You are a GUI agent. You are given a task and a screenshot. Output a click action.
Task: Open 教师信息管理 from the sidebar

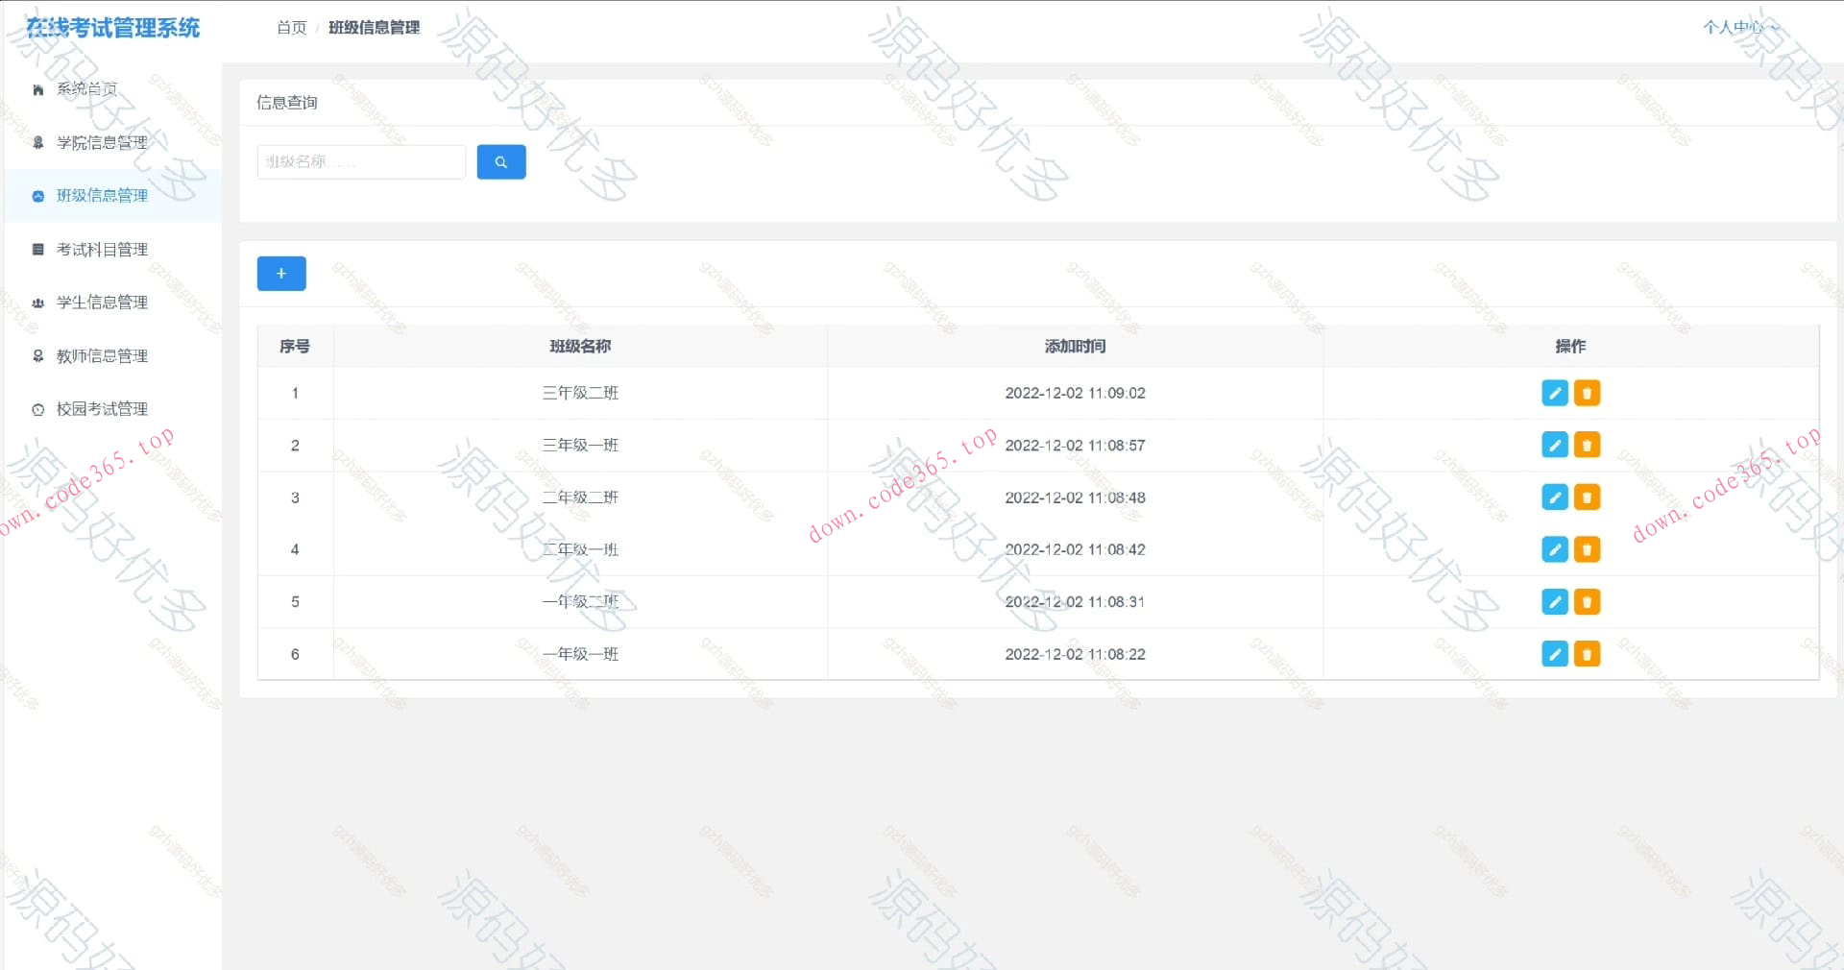pyautogui.click(x=101, y=355)
